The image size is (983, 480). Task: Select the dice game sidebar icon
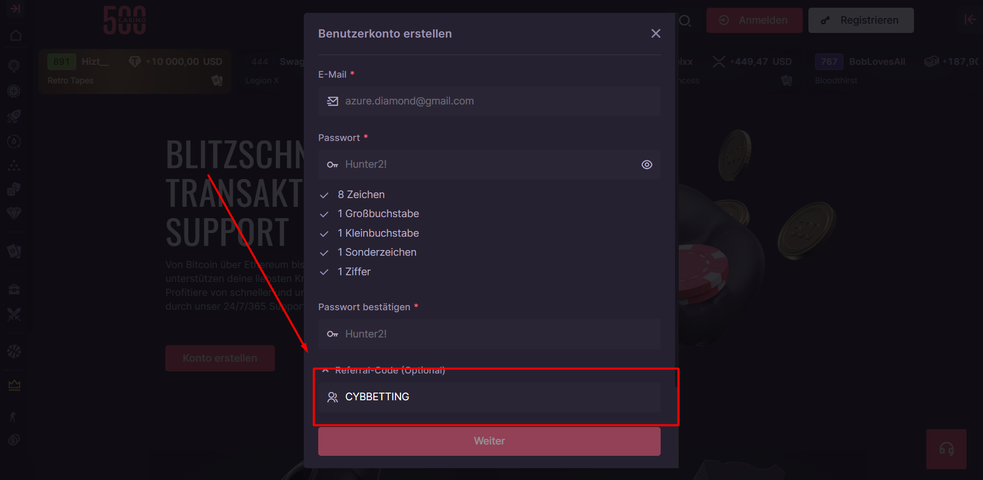pyautogui.click(x=14, y=189)
